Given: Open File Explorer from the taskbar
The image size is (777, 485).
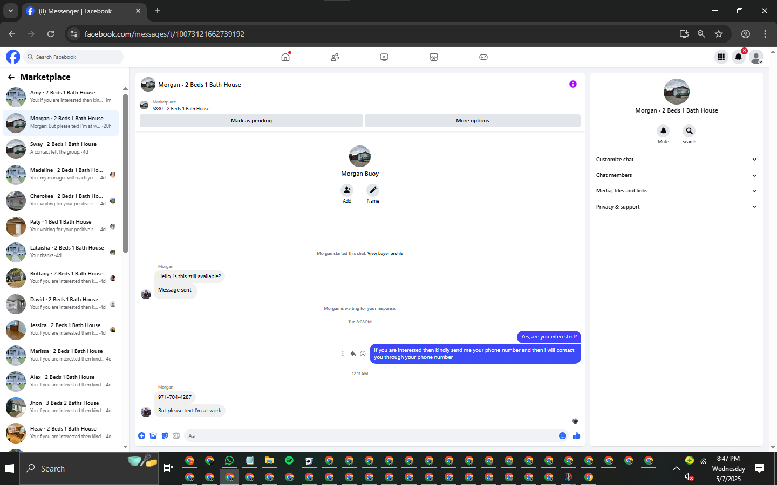Looking at the screenshot, I should coord(269,460).
